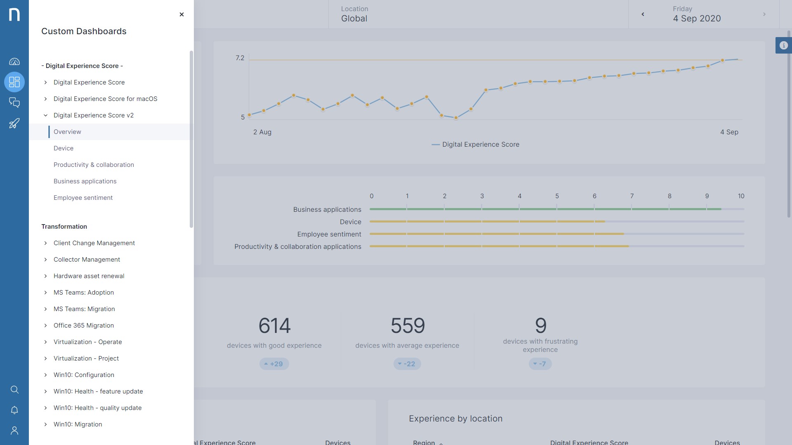Screen dimensions: 792x445
Task: Click the rocket icon in sidebar
Action: pyautogui.click(x=14, y=123)
